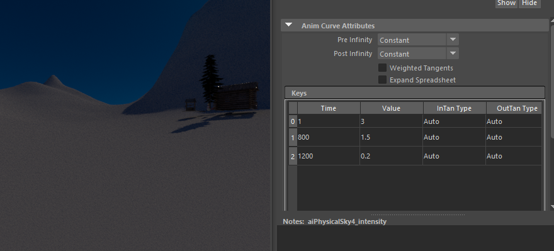Click scrollbar down arrow of attribute panel
Viewport: 554px width, 251px height.
(552, 207)
